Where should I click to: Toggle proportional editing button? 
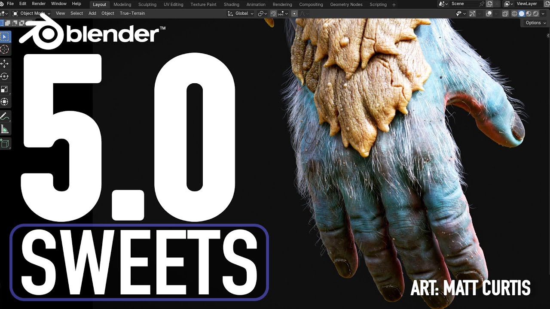pyautogui.click(x=294, y=14)
